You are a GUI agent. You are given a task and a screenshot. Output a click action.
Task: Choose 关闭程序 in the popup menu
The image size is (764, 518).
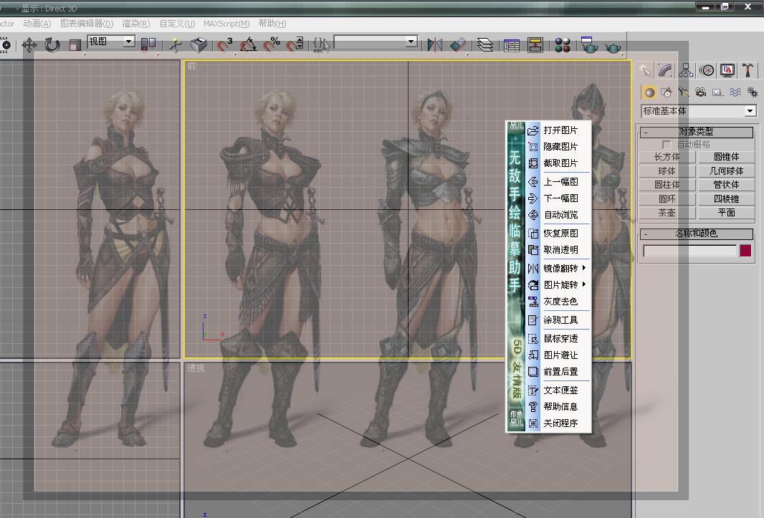coord(558,423)
